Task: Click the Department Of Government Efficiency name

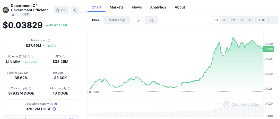Action: pos(31,8)
